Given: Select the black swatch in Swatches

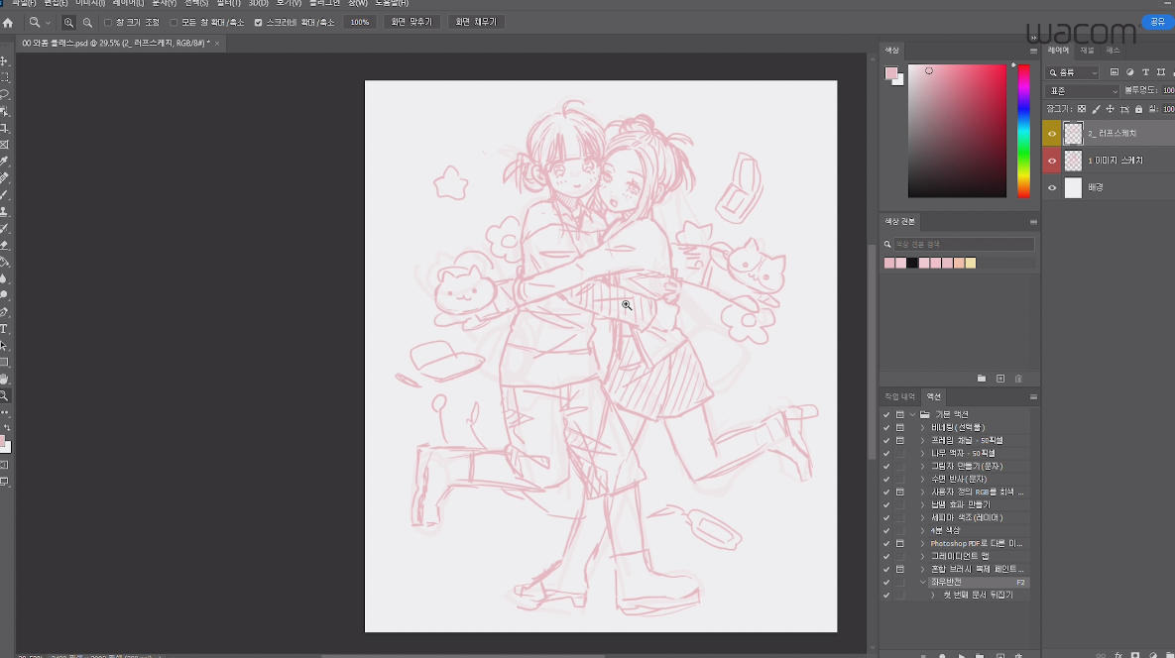Looking at the screenshot, I should 912,264.
